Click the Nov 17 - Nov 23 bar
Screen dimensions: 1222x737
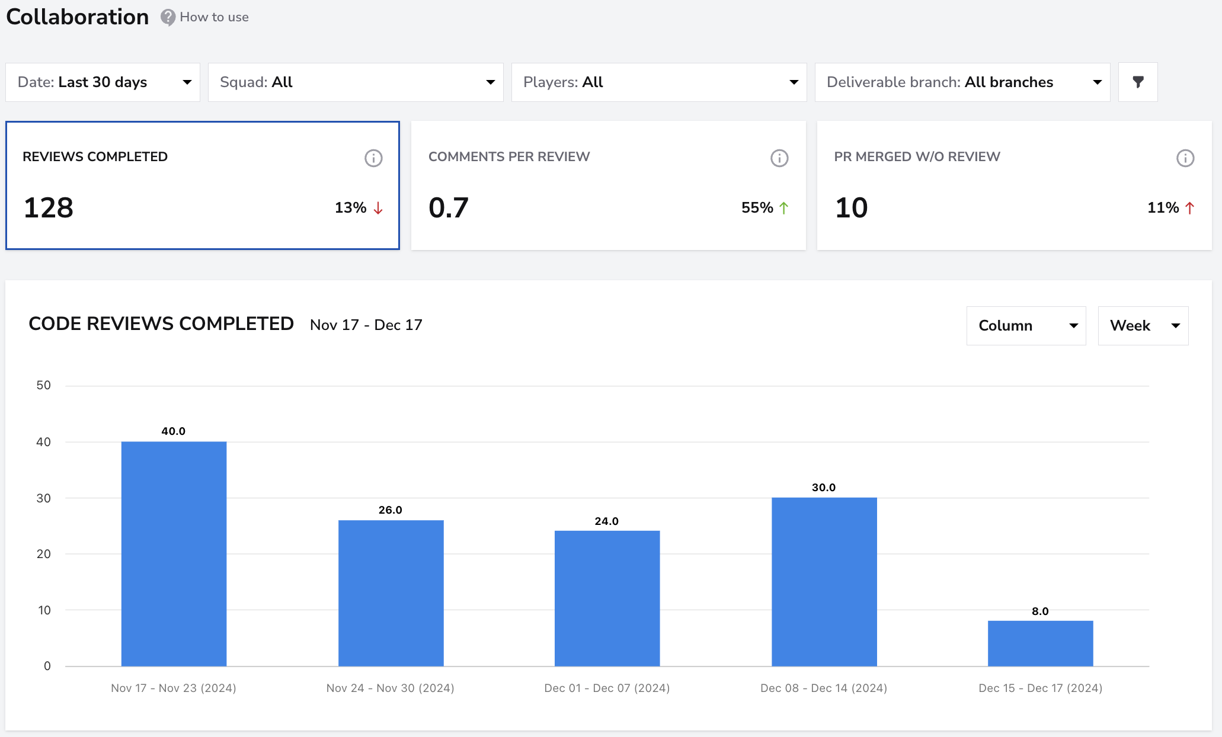(174, 553)
